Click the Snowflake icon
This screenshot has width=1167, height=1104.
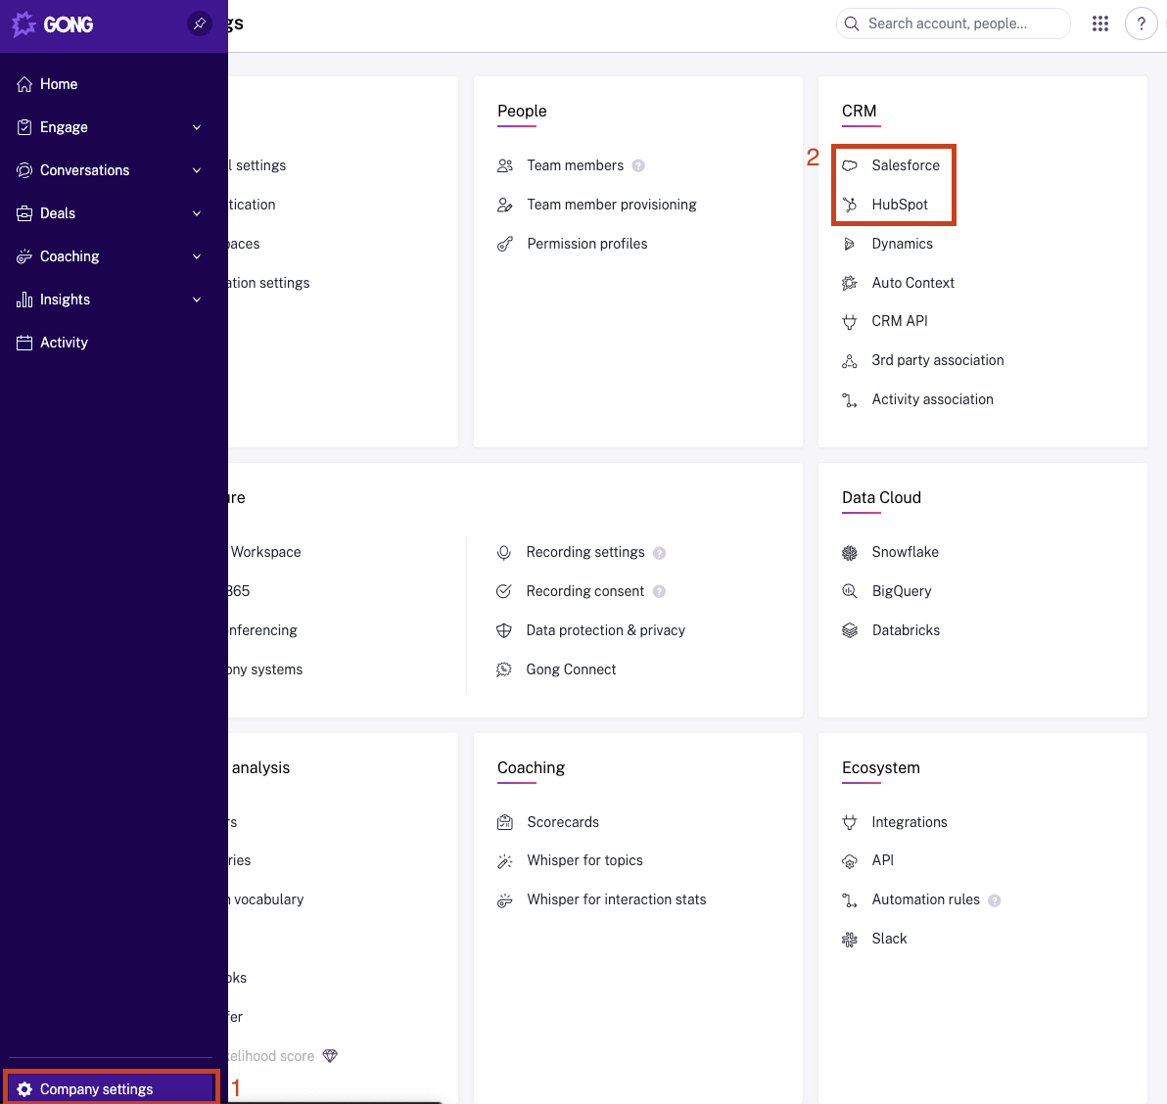pos(849,553)
